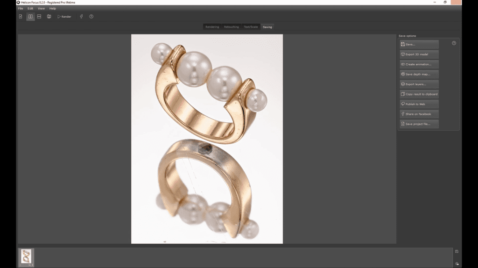Open the Helicon Remote camera icon
Image resolution: width=478 pixels, height=268 pixels.
point(49,16)
